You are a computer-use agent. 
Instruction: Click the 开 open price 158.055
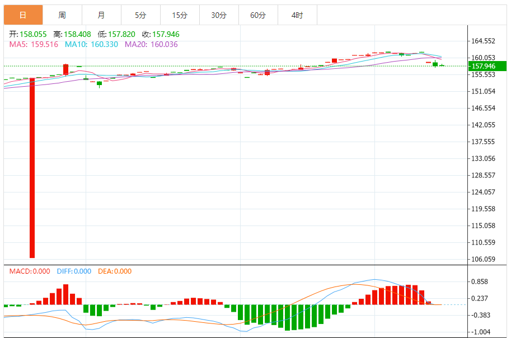pos(32,34)
